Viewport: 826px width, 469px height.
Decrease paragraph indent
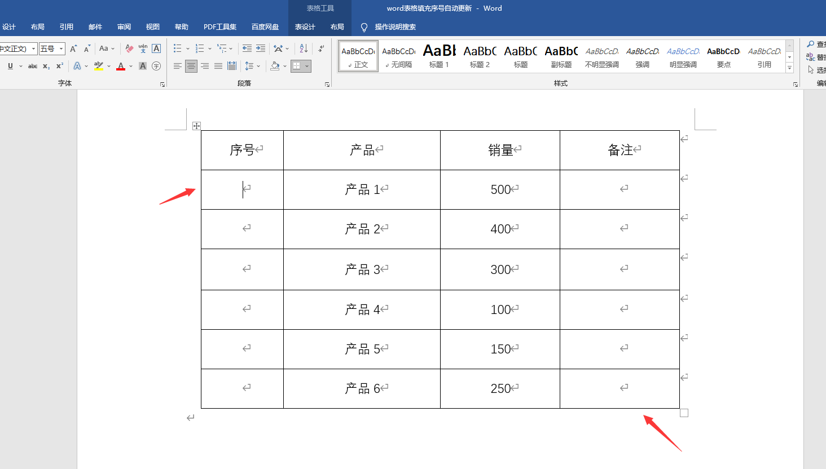coord(247,48)
